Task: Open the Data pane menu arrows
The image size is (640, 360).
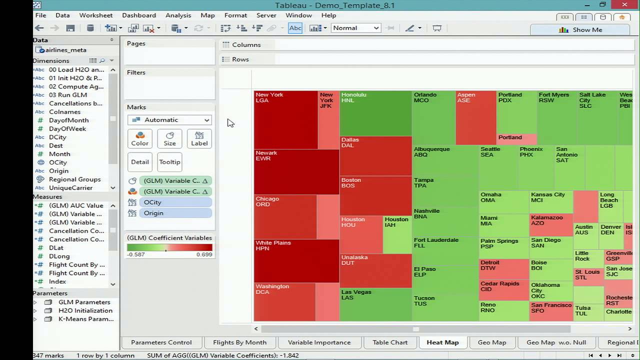Action: (x=112, y=40)
